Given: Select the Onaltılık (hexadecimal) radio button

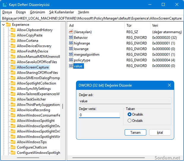Looking at the screenshot, I should coord(129,114).
